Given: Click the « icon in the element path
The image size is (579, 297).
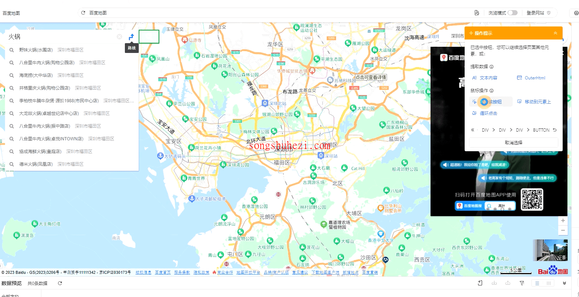Looking at the screenshot, I should pos(473,130).
